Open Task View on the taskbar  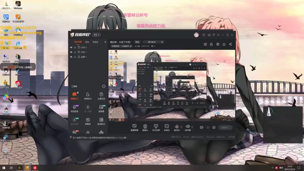pos(11,168)
